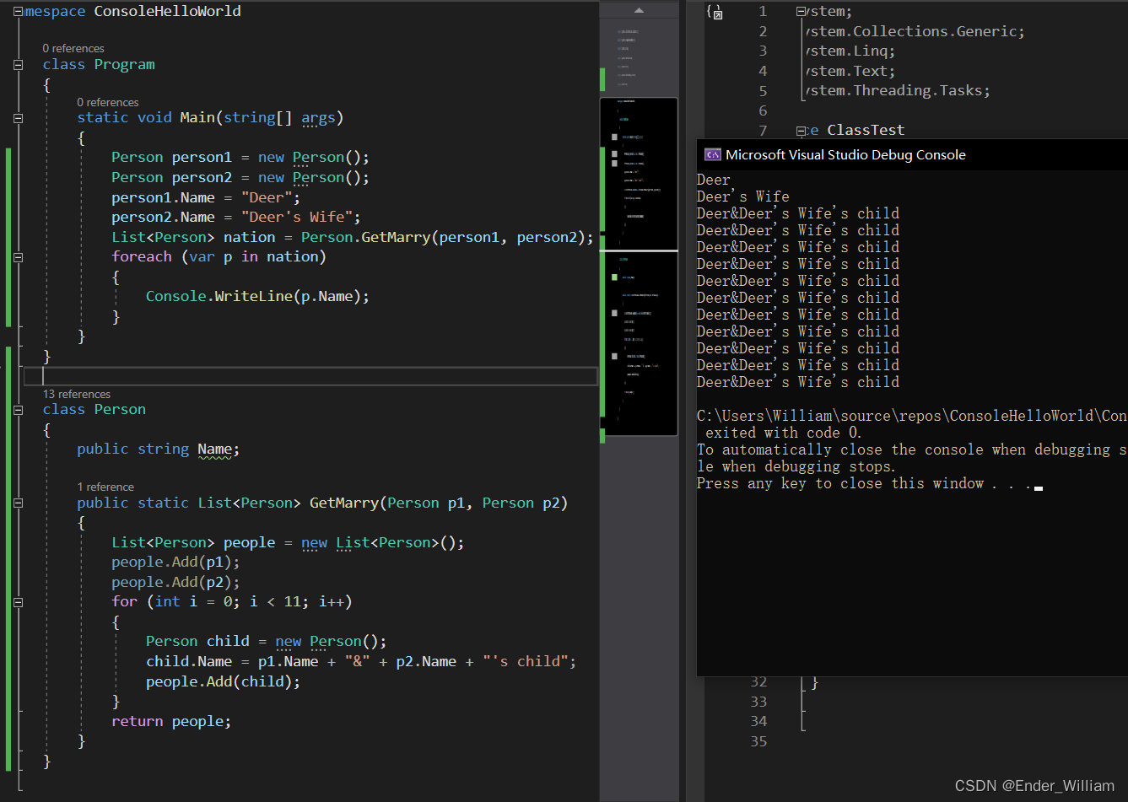Viewport: 1128px width, 802px height.
Task: Collapse the GetMarry method block
Action: coord(18,503)
